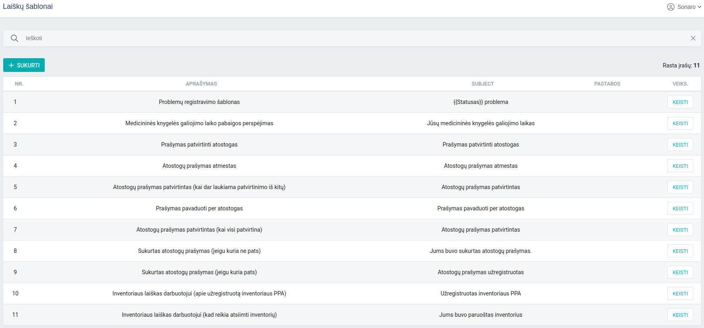Edit the Atostogų prašymas atmestas template
The image size is (704, 328).
[680, 166]
